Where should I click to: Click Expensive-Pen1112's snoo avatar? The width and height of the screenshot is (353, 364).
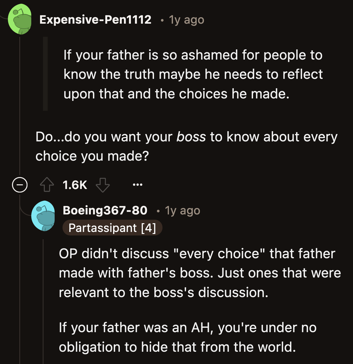click(x=20, y=19)
